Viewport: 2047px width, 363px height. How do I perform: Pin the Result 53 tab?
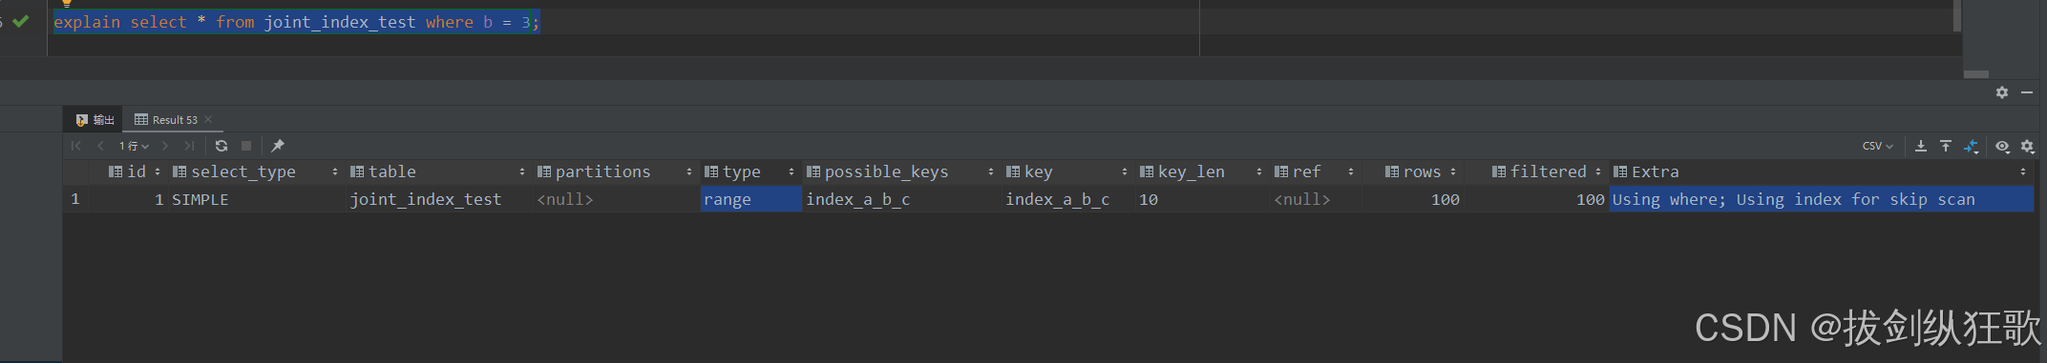[278, 146]
